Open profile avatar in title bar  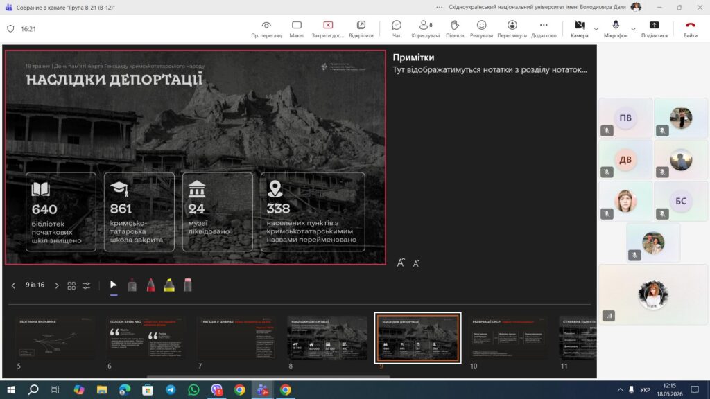click(636, 7)
